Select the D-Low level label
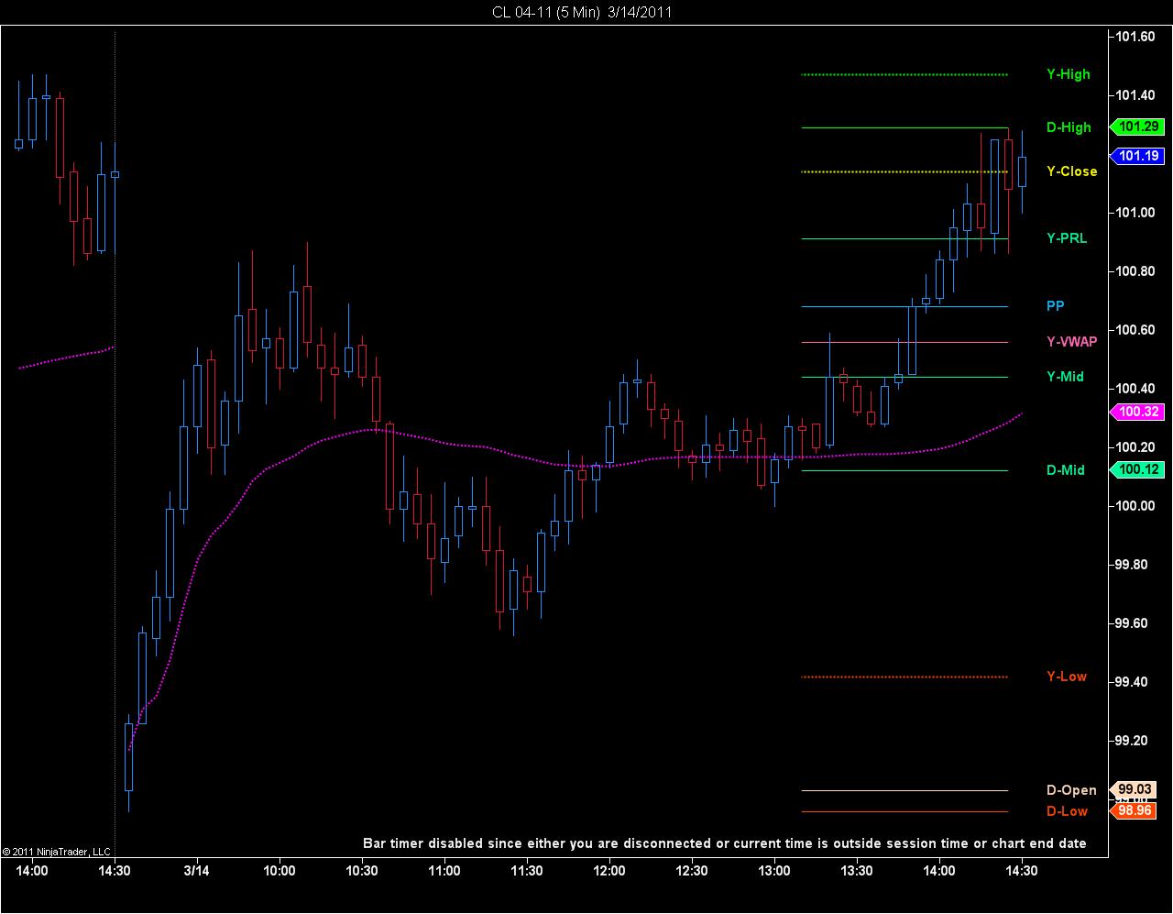 pyautogui.click(x=1067, y=811)
